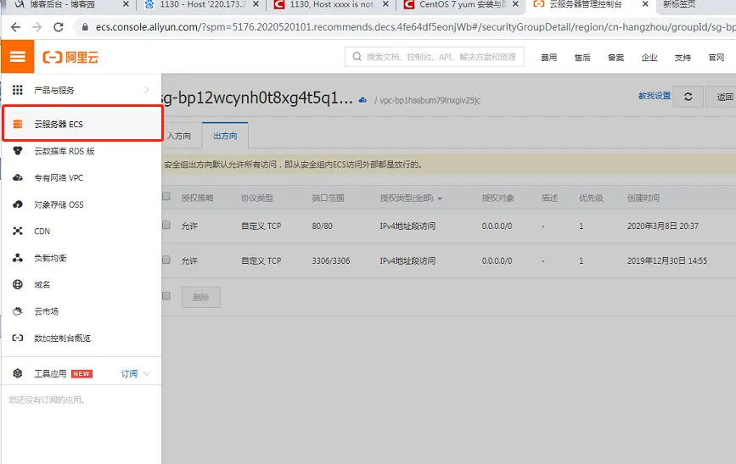Open the 支持 top menu
The height and width of the screenshot is (464, 736).
(x=683, y=57)
